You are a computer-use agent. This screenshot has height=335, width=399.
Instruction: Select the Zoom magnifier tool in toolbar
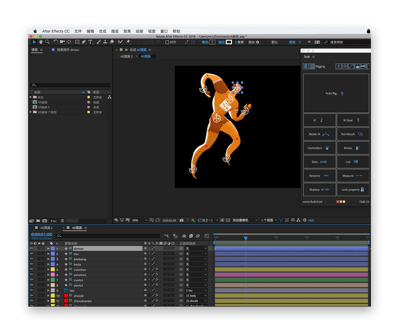point(47,42)
